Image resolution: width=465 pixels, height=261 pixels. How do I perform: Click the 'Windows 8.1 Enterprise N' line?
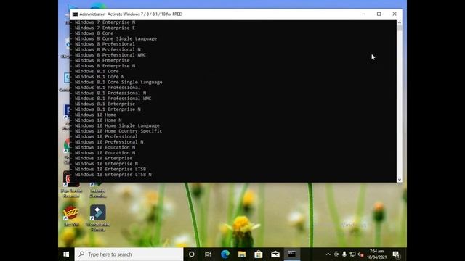(x=108, y=109)
